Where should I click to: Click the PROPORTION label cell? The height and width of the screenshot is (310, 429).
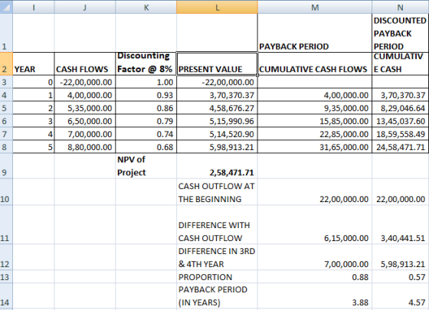point(217,276)
